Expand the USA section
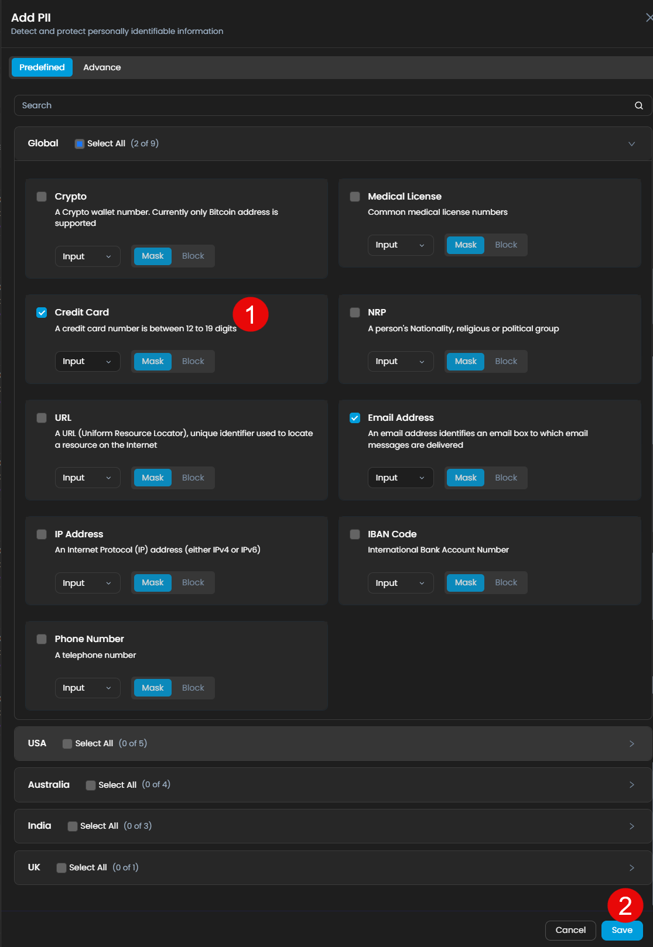Viewport: 653px width, 947px height. (x=631, y=743)
